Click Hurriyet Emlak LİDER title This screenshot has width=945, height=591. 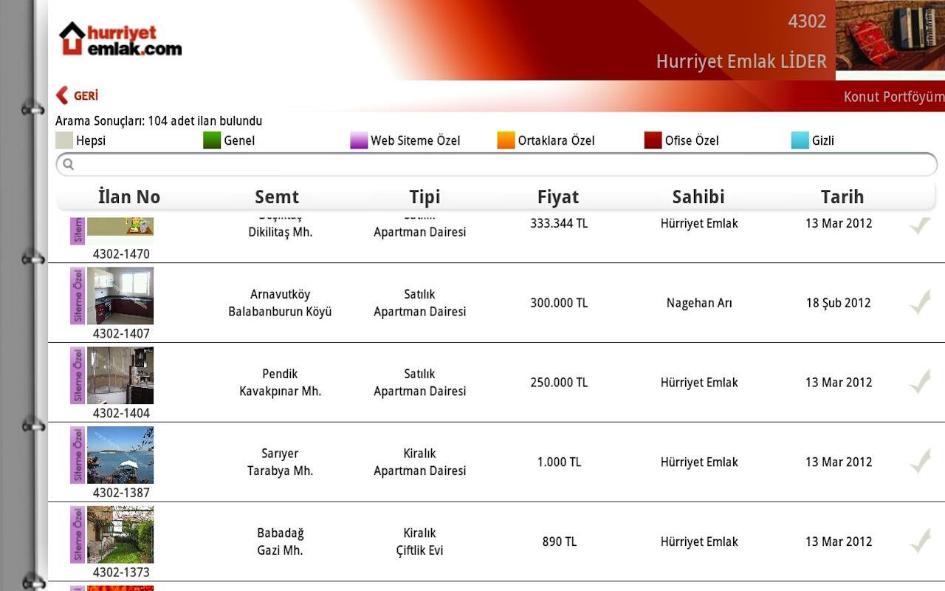[741, 61]
